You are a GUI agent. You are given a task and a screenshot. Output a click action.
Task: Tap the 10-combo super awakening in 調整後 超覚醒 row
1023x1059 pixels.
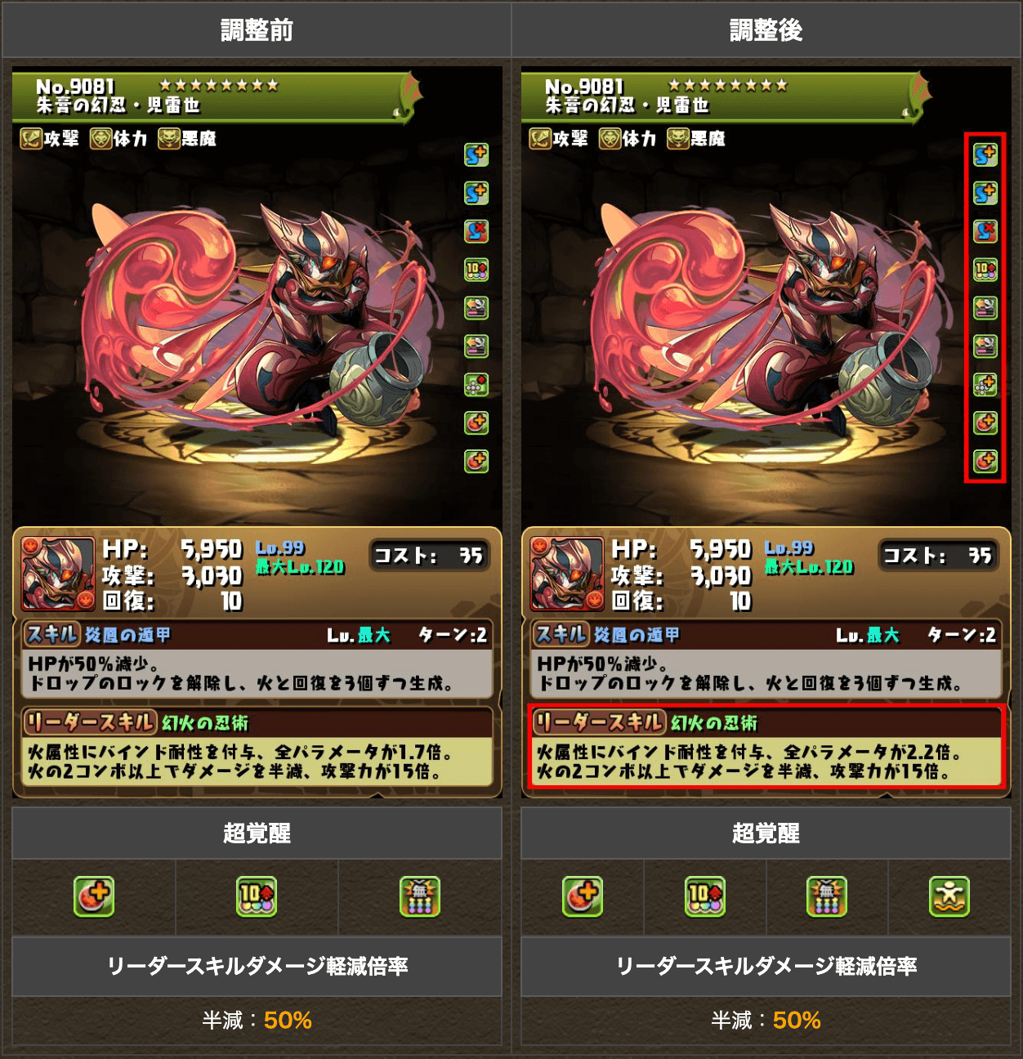(x=704, y=896)
